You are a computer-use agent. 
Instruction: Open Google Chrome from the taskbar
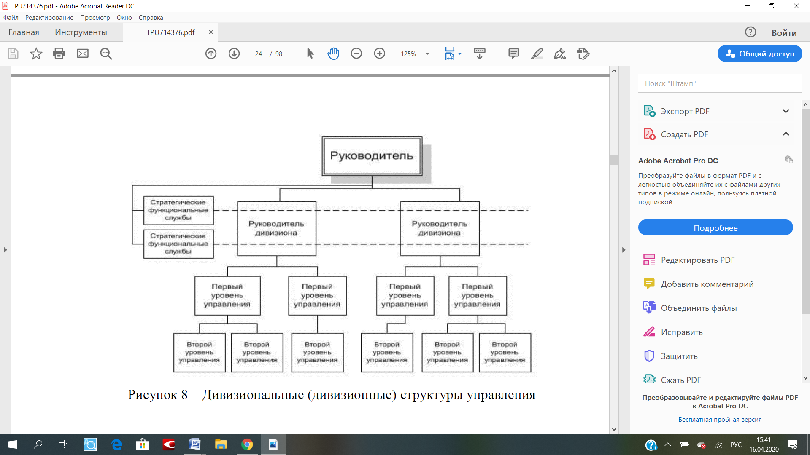pos(247,444)
